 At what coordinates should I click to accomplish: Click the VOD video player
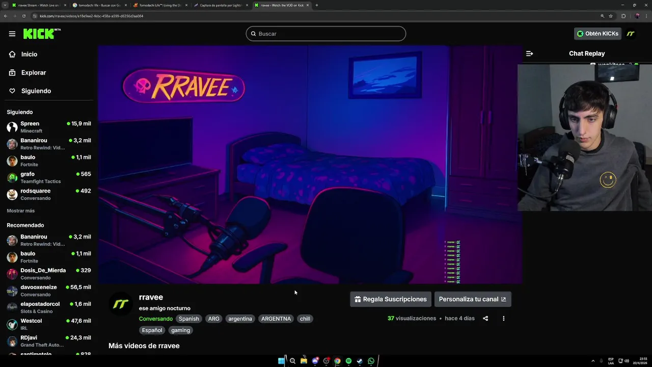tap(310, 164)
